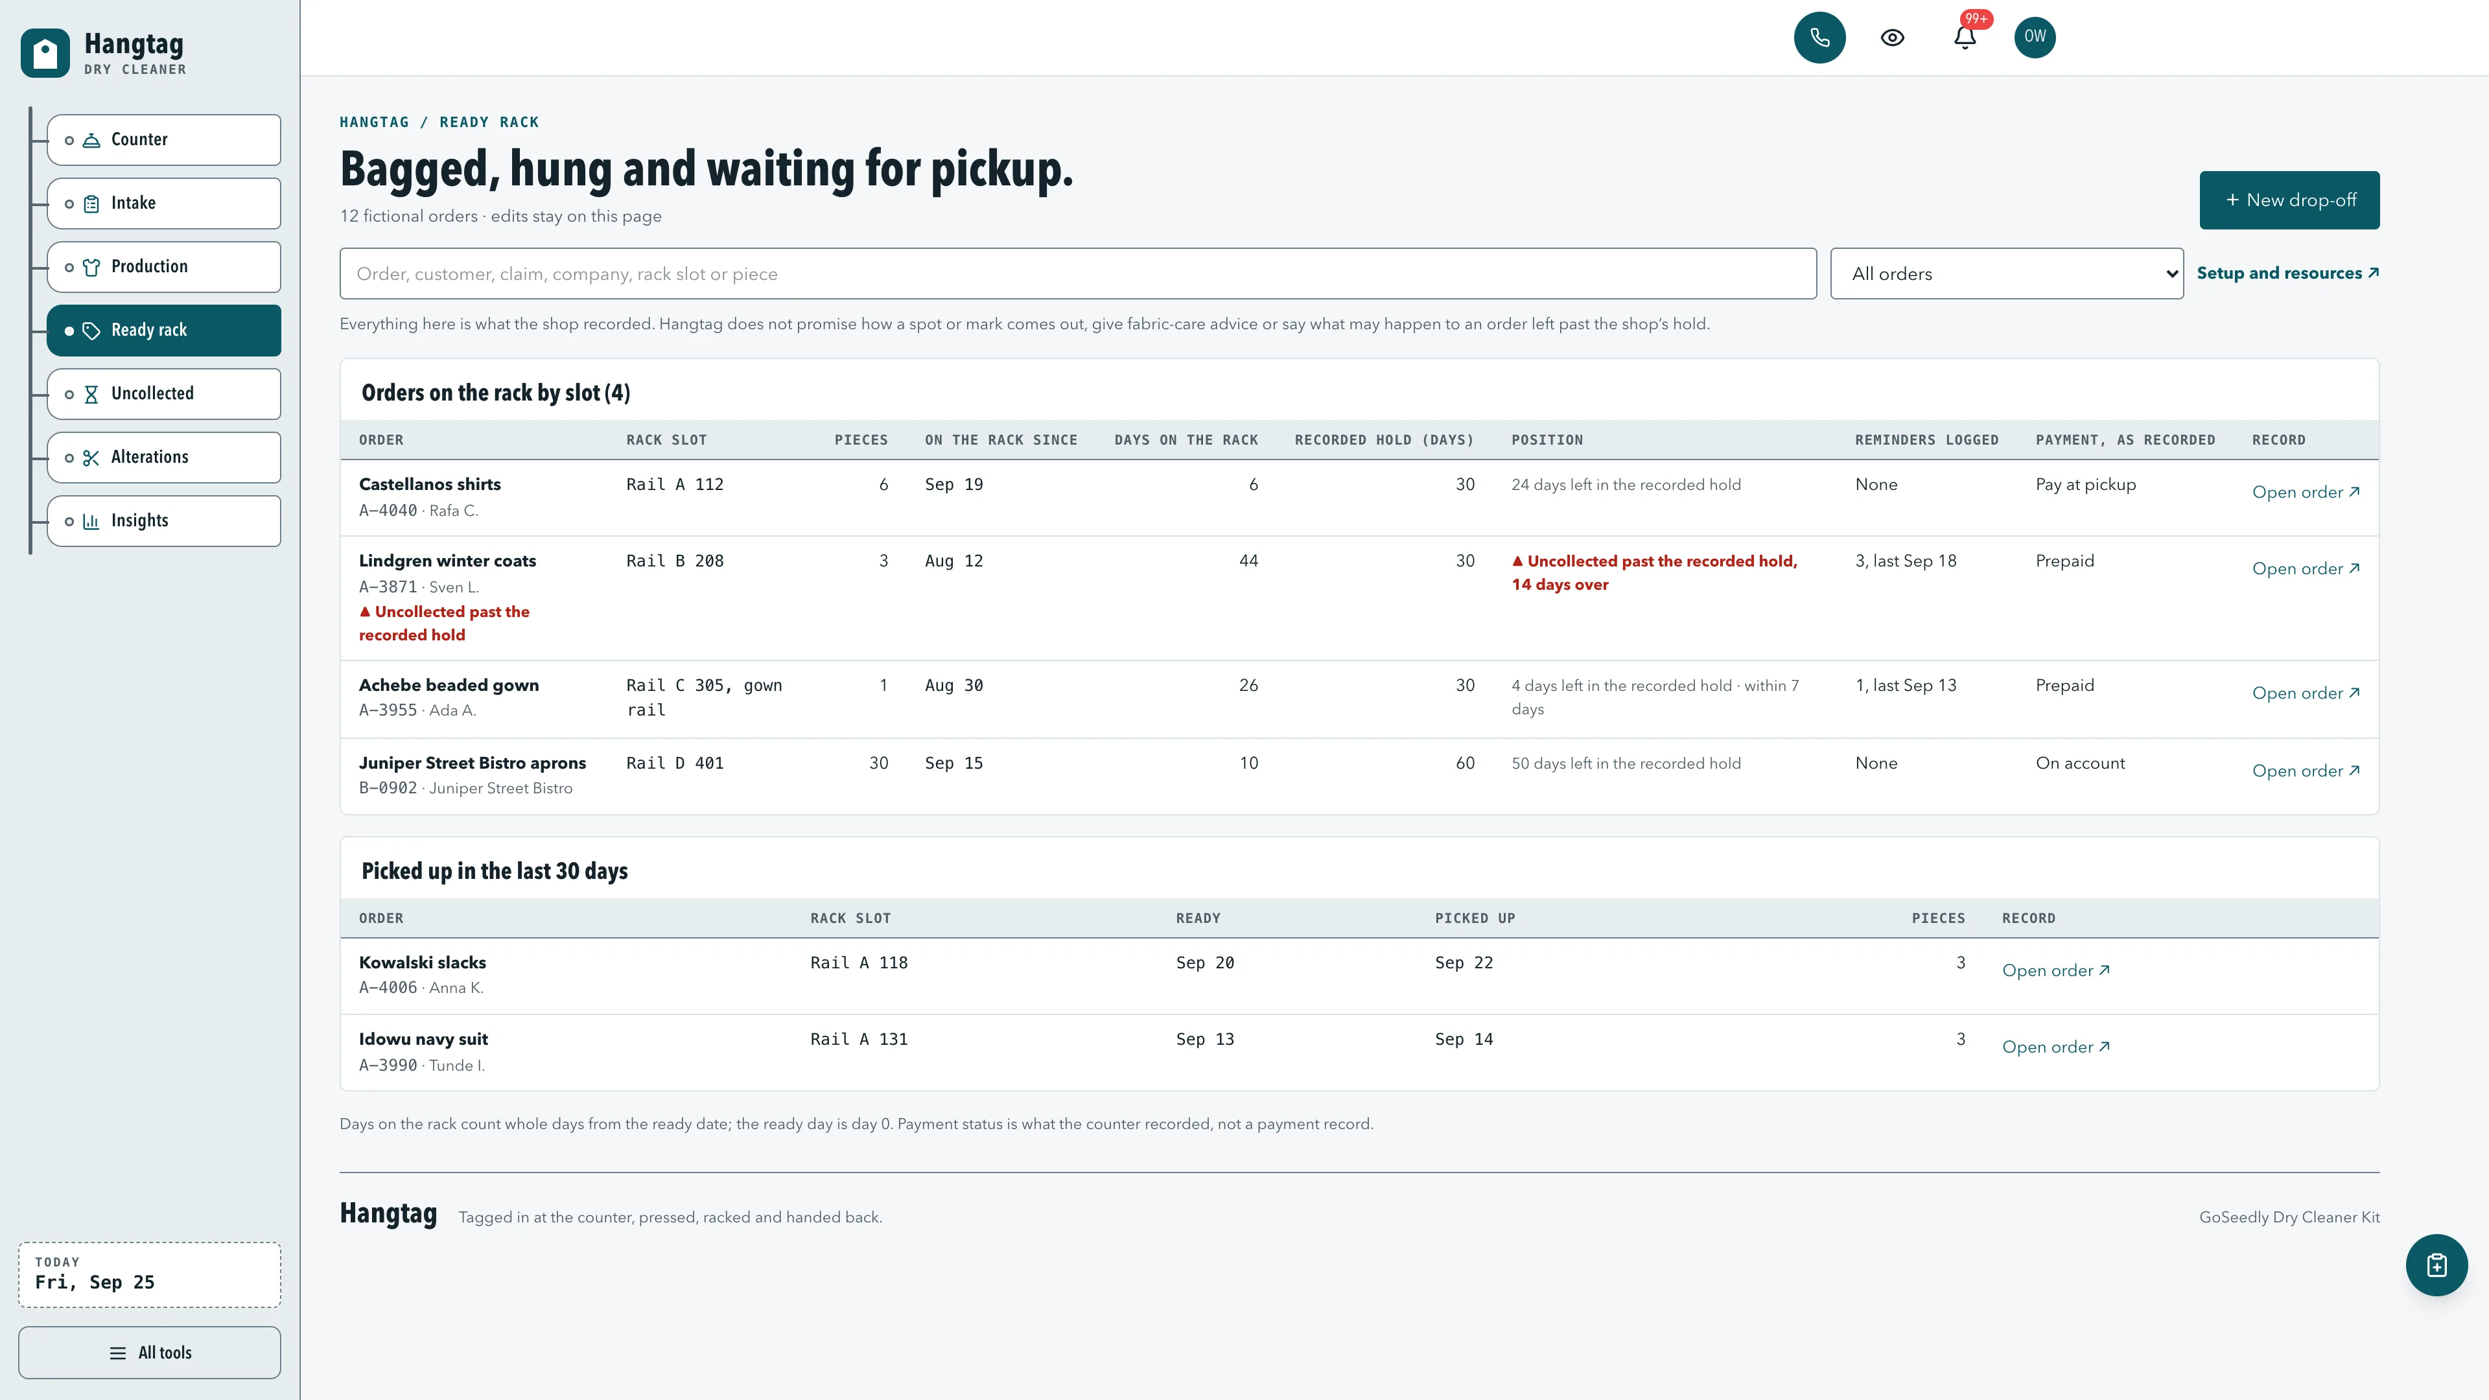Click the phone call icon button
Screen dimensions: 2489x1400
pyautogui.click(x=1819, y=37)
